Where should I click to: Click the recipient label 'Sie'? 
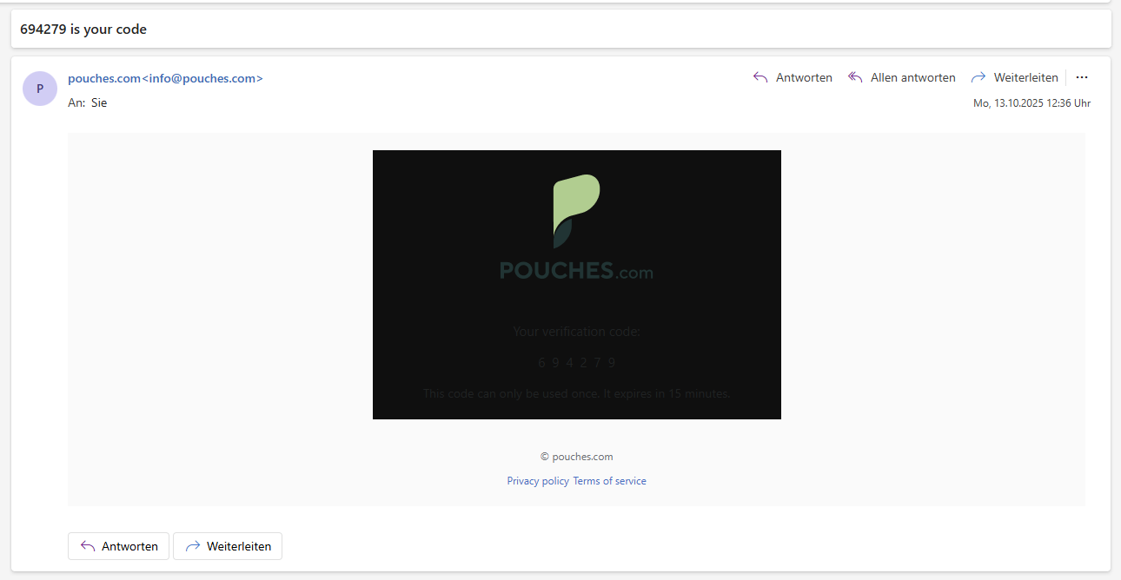[99, 102]
